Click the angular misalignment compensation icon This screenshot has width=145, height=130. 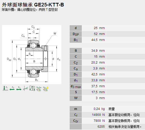[26, 88]
